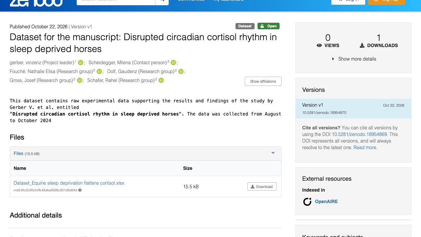Image resolution: width=421 pixels, height=237 pixels.
Task: Click the Show affiliations button
Action: pos(263,81)
